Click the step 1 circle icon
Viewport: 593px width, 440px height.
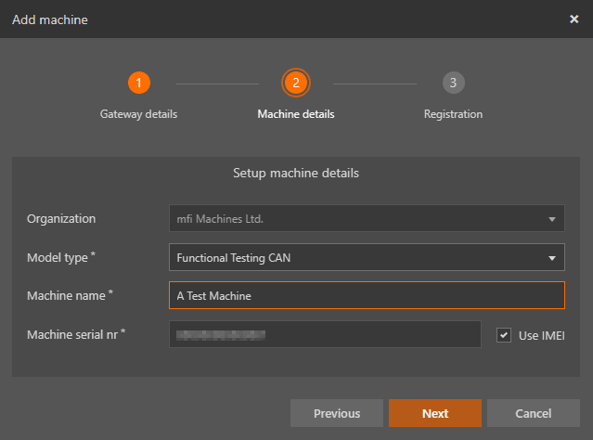tap(138, 83)
